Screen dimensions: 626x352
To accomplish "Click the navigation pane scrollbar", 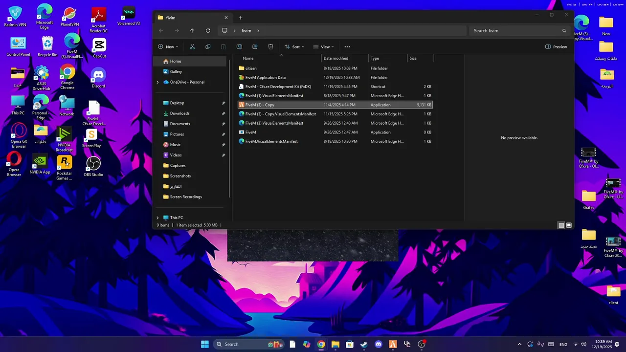I will click(x=229, y=128).
